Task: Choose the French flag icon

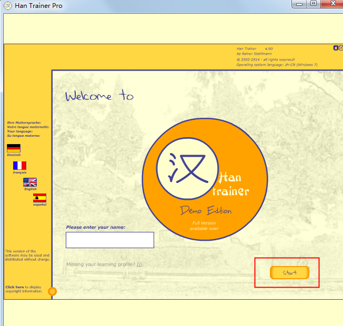Action: coord(19,166)
